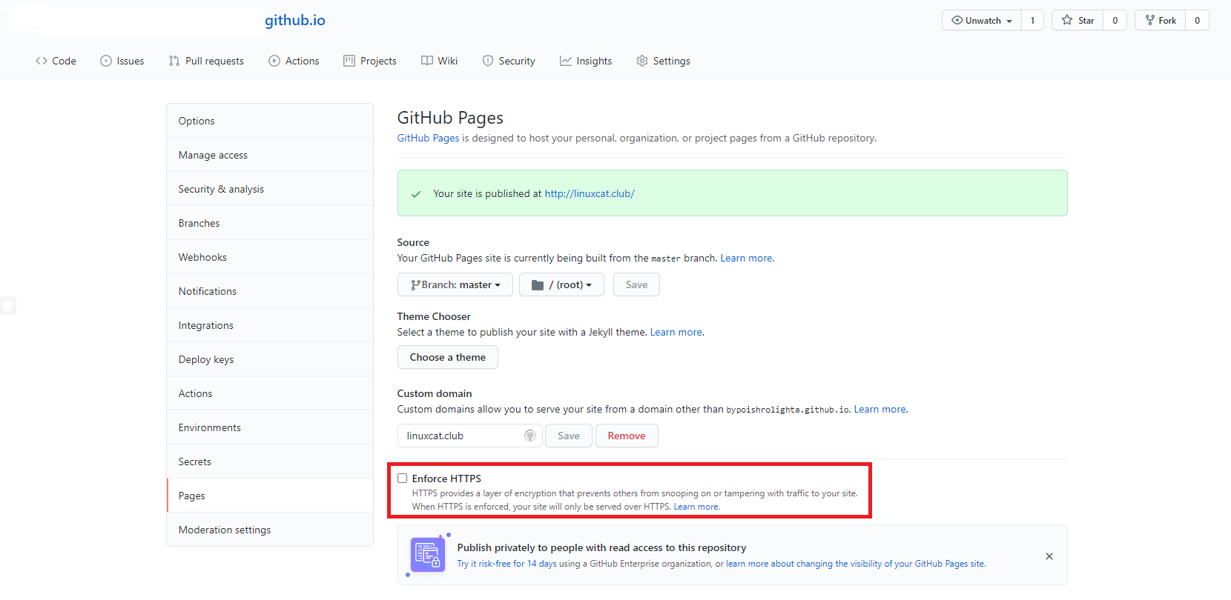
Task: Click the Choose a theme button
Action: (448, 357)
